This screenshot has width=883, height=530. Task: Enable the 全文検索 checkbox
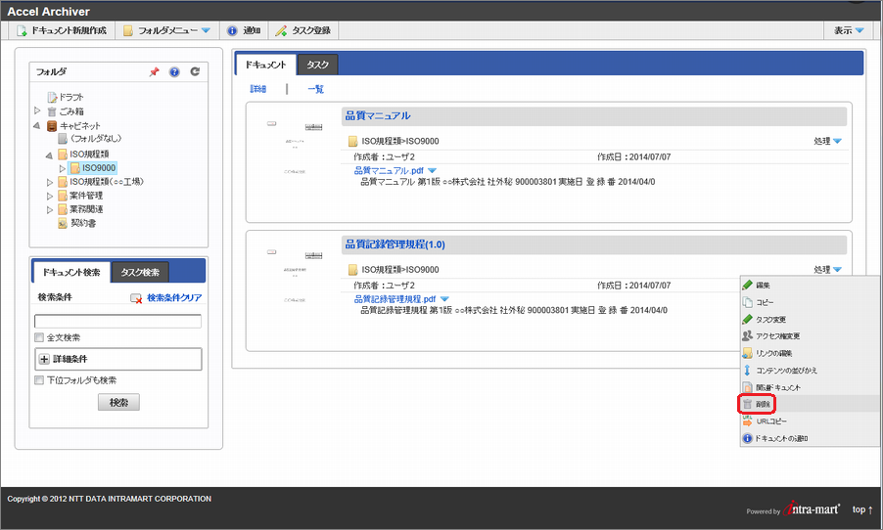(x=39, y=337)
